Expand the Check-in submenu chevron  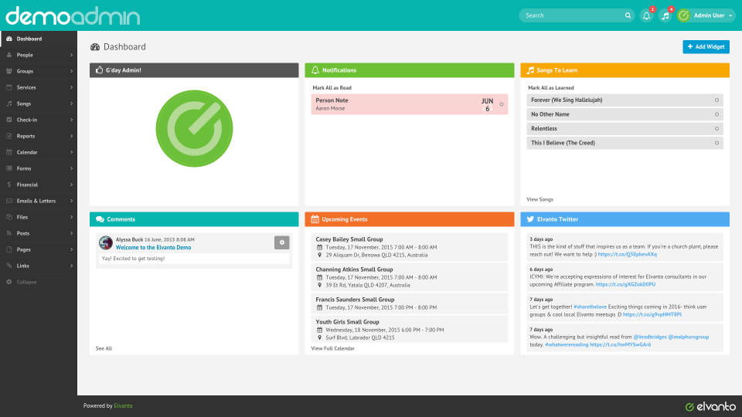coord(71,120)
